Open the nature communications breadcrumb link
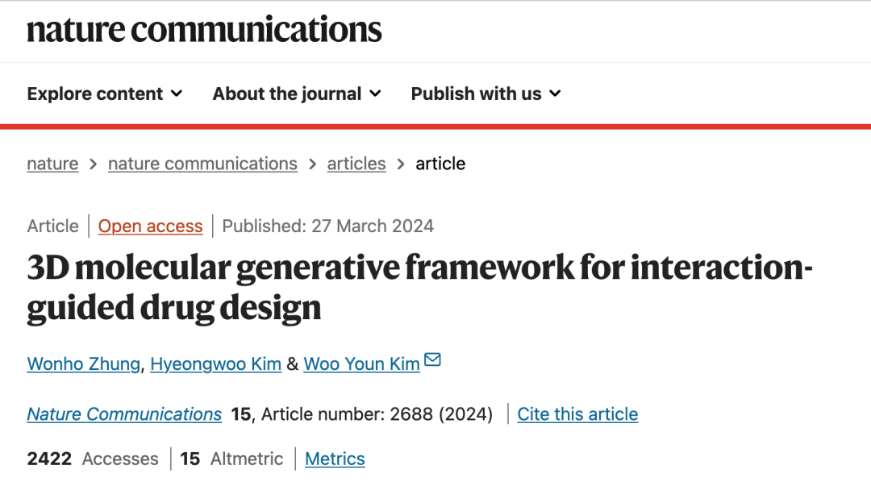Screen dimensions: 871x490 [x=202, y=164]
